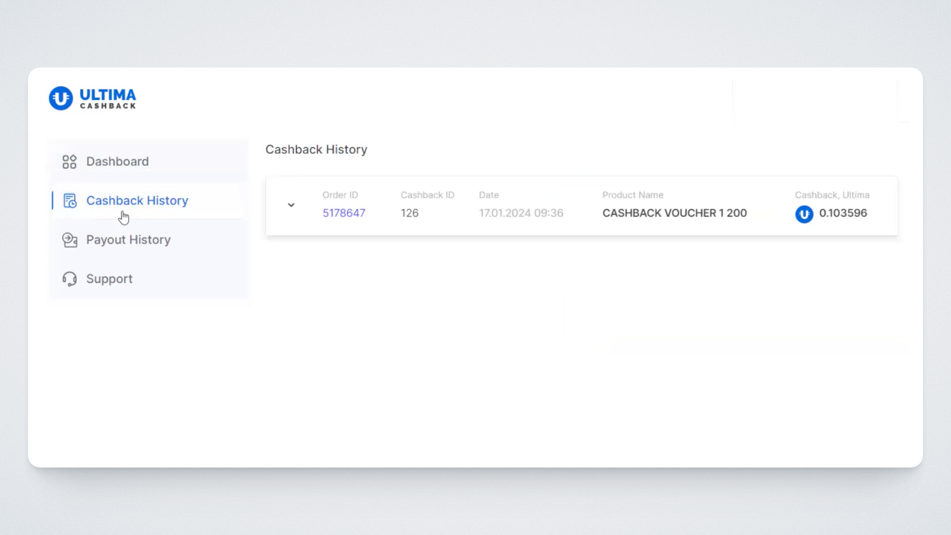Viewport: 951px width, 535px height.
Task: Click the Support headset icon
Action: 69,279
